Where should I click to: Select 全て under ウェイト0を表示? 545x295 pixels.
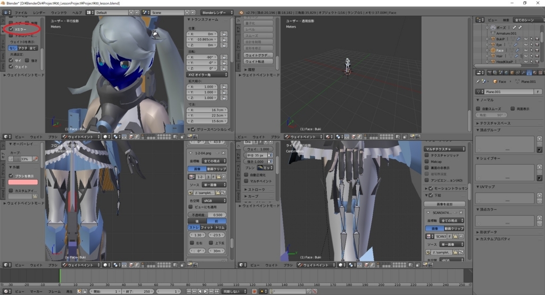pos(32,48)
